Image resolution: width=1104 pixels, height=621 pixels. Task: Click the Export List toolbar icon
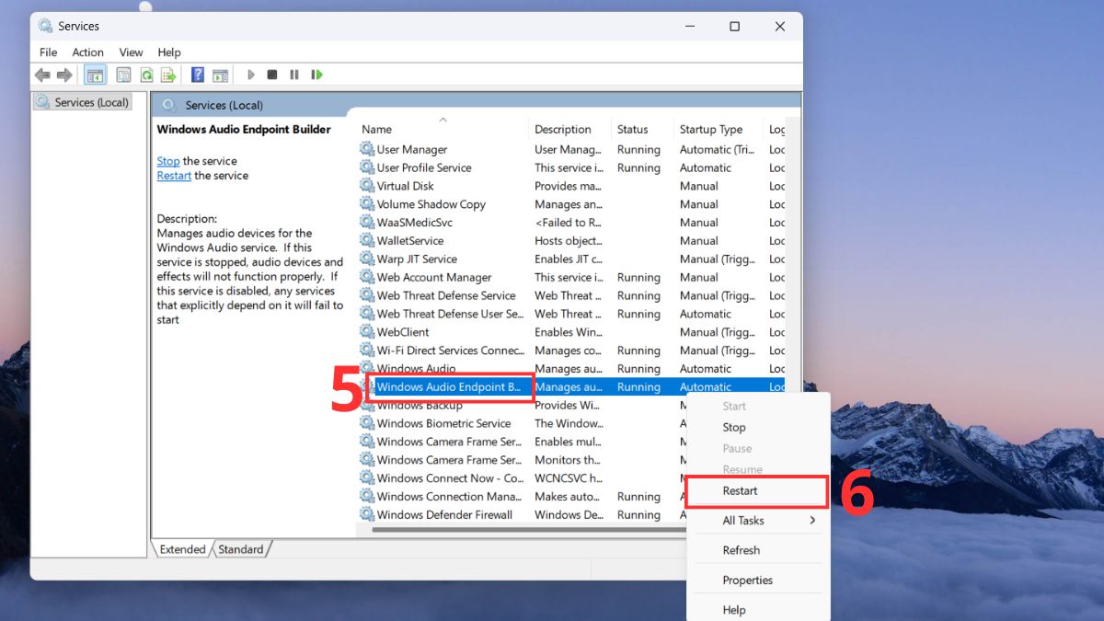click(168, 75)
